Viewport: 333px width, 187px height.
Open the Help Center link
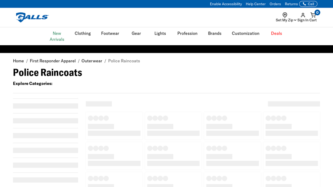click(x=256, y=4)
